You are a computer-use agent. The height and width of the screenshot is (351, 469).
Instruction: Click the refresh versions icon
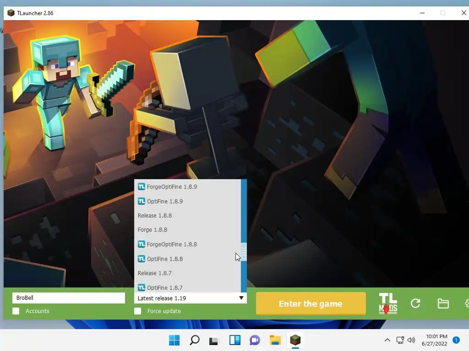[415, 303]
